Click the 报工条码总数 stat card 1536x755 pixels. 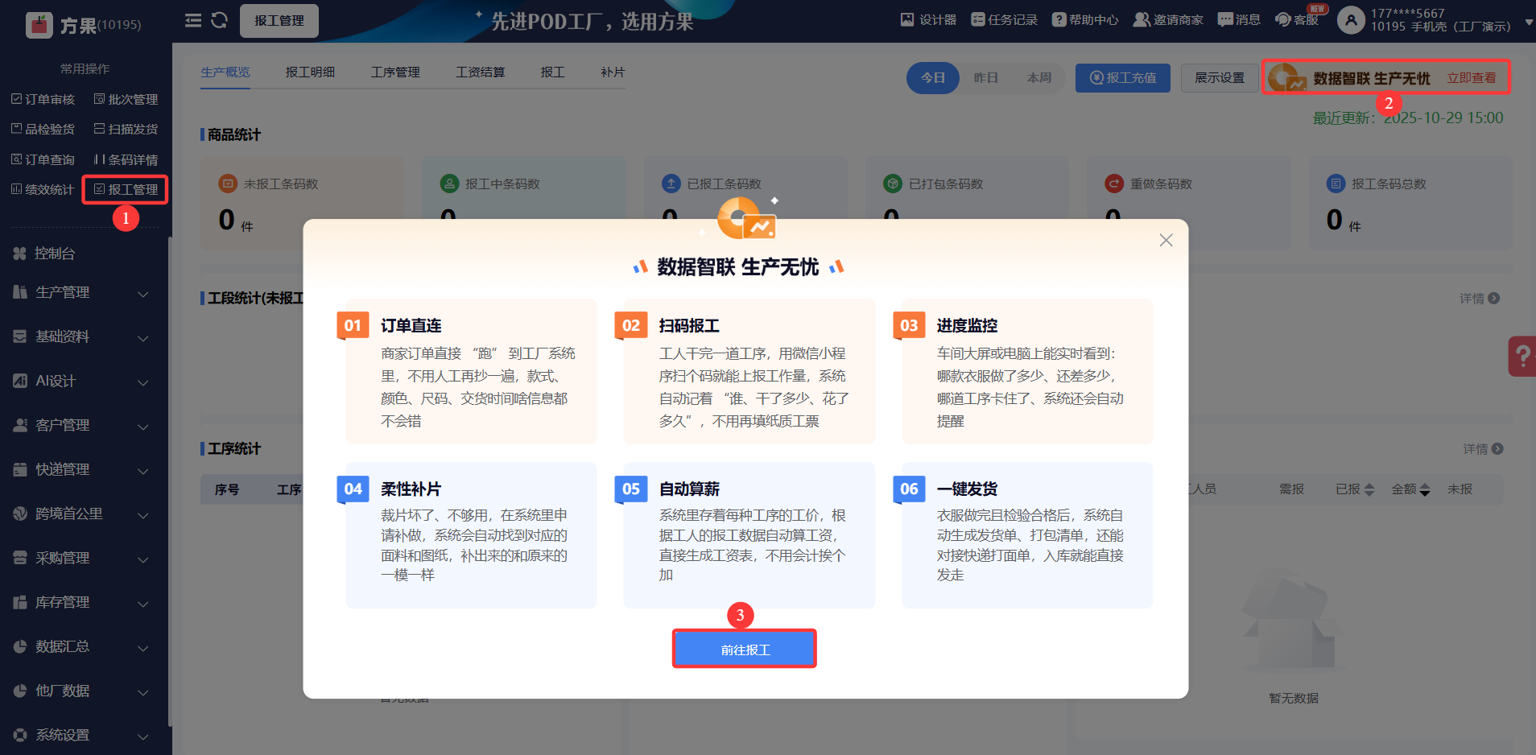[1410, 203]
